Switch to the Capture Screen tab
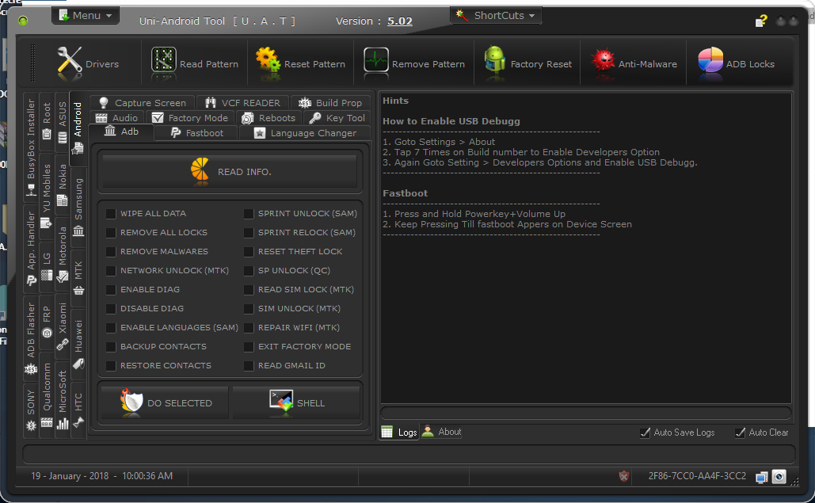 (x=142, y=103)
